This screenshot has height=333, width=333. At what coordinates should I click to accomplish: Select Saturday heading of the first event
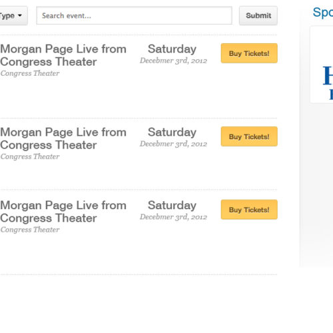point(172,49)
